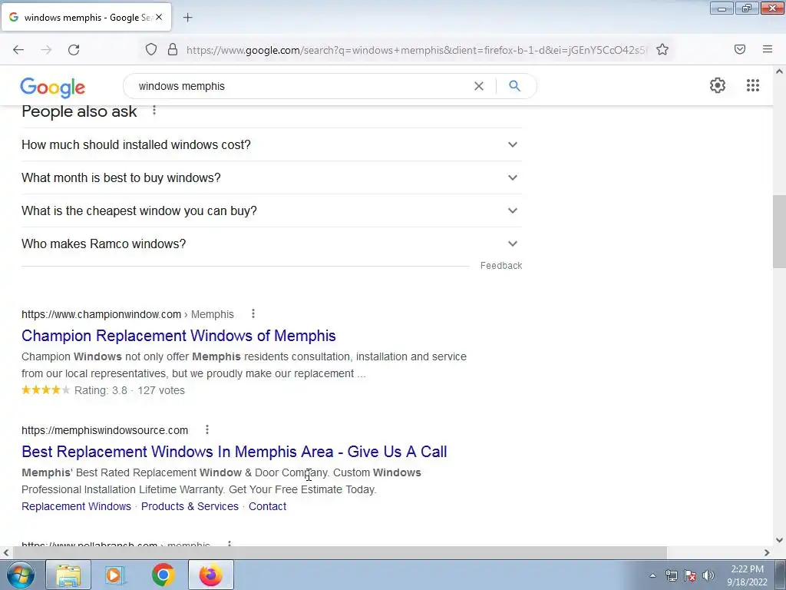Image resolution: width=786 pixels, height=590 pixels.
Task: Open options for championwindow.com result
Action: pyautogui.click(x=253, y=313)
